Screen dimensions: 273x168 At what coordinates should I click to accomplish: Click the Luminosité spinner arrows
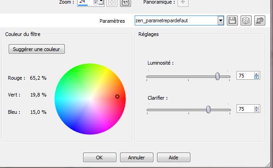click(256, 76)
